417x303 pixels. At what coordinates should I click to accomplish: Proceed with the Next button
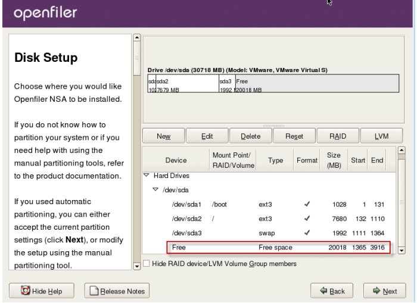pyautogui.click(x=385, y=290)
